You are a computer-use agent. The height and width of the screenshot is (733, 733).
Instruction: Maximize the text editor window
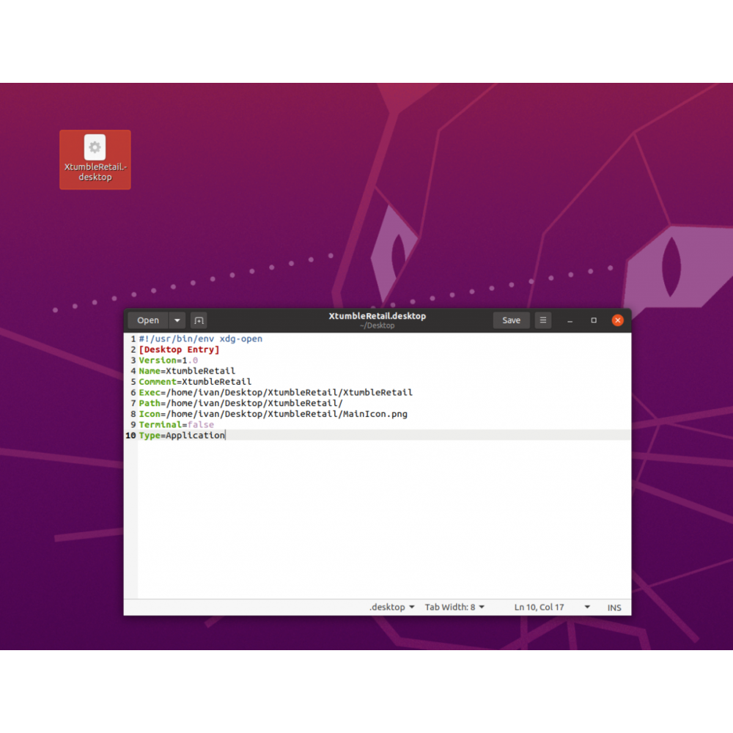point(594,320)
